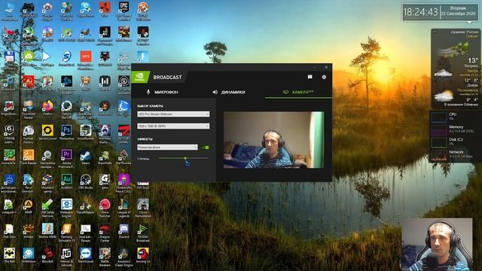Open The Bat! desktop icon

click(x=9, y=255)
